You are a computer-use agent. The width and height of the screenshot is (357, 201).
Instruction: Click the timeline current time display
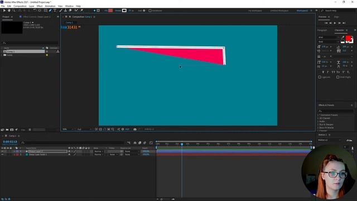(10, 142)
